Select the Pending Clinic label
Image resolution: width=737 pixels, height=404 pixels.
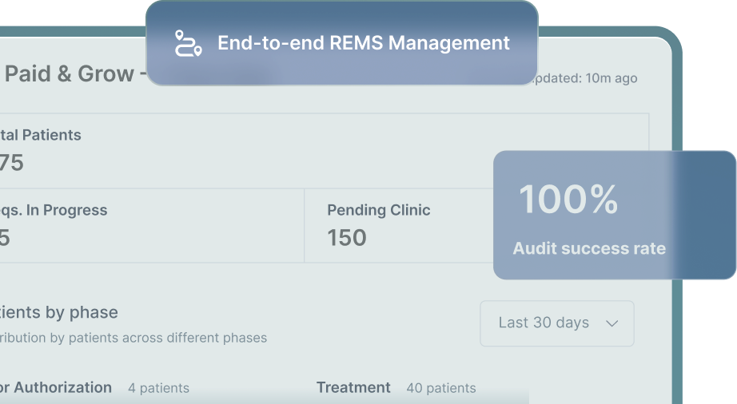pyautogui.click(x=378, y=210)
